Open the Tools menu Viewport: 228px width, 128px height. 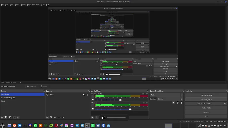click(43, 5)
